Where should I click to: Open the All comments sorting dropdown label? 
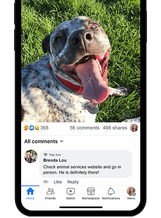[41, 141]
